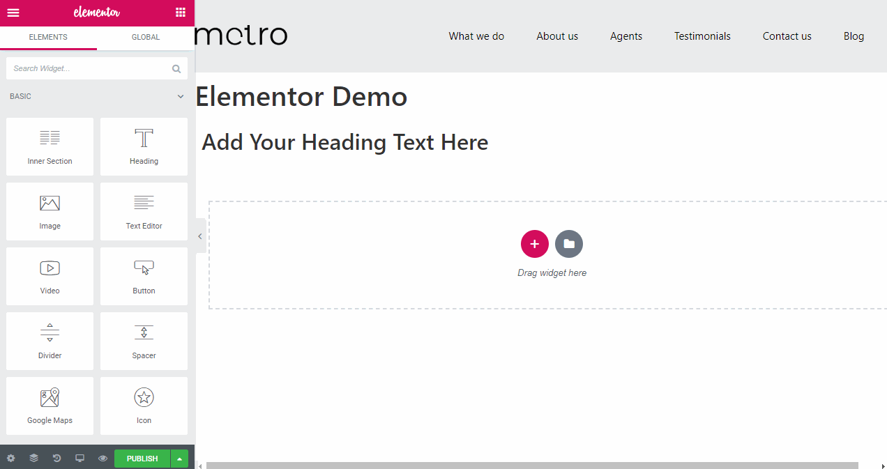Select the Google Maps widget
The image size is (887, 469).
(x=50, y=406)
